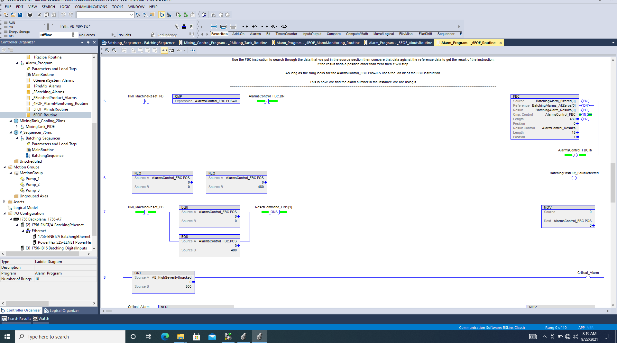617x343 pixels.
Task: Switch to the Alarm_Program _5FOF_AlmdsRoutine tab
Action: pos(398,43)
